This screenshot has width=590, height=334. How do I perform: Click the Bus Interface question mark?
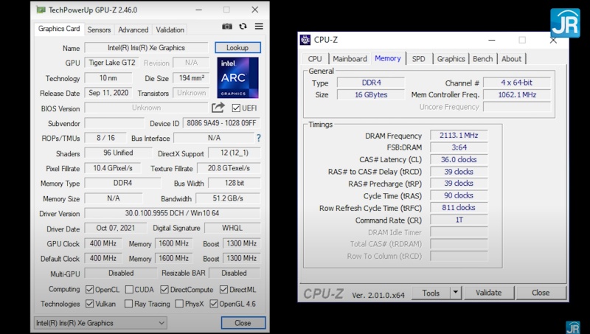pos(259,138)
